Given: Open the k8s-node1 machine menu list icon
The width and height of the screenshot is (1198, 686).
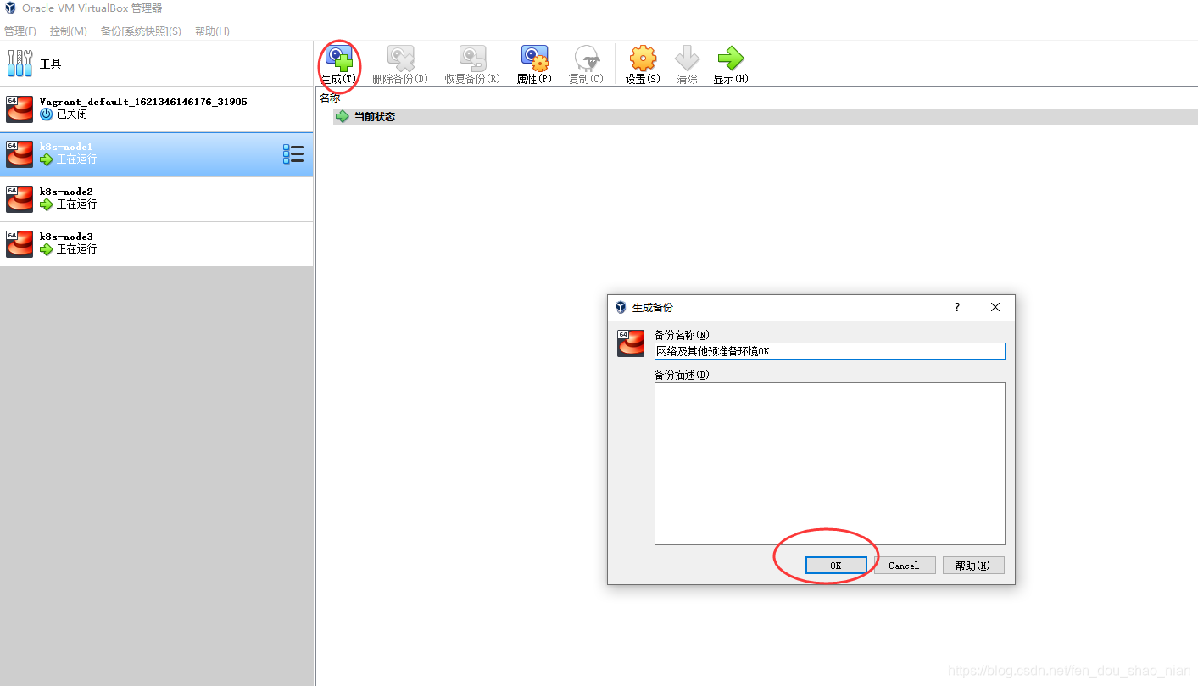Looking at the screenshot, I should 293,153.
